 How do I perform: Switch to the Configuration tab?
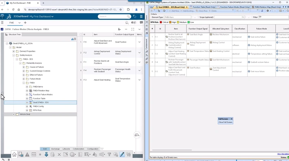point(93,149)
